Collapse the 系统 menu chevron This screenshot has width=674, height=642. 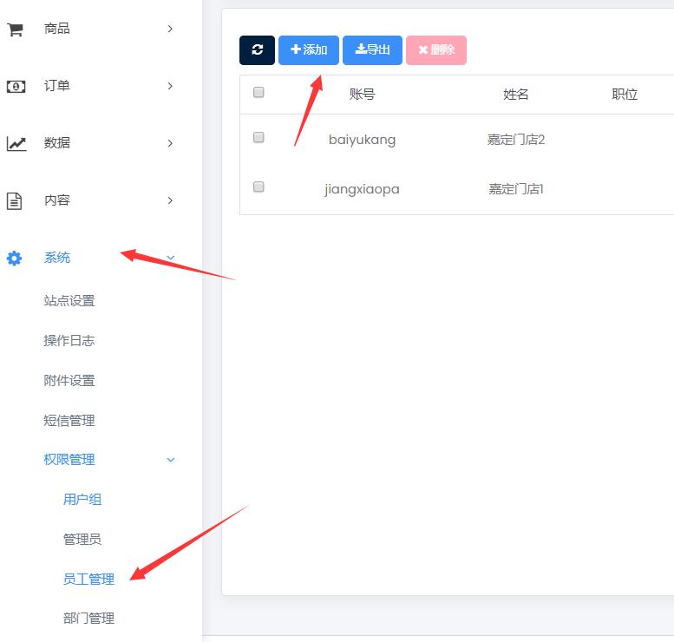171,258
